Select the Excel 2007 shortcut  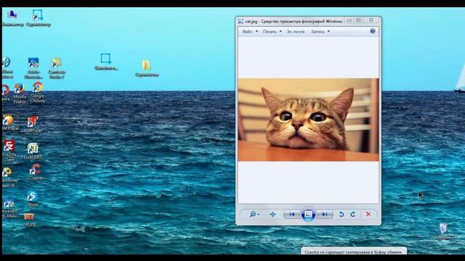click(x=33, y=152)
